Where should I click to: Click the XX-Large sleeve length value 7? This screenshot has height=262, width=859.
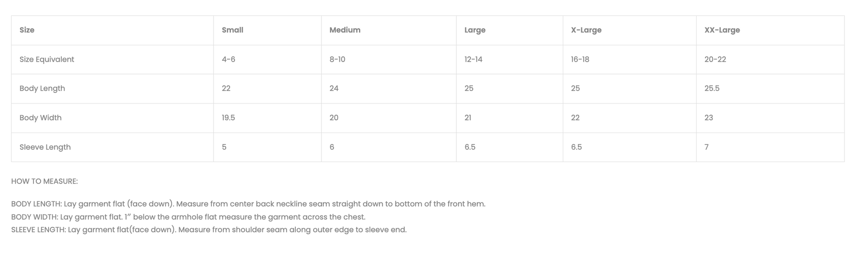[706, 147]
